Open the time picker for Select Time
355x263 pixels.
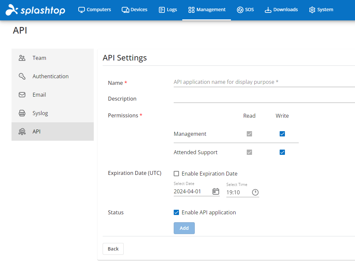tap(255, 192)
